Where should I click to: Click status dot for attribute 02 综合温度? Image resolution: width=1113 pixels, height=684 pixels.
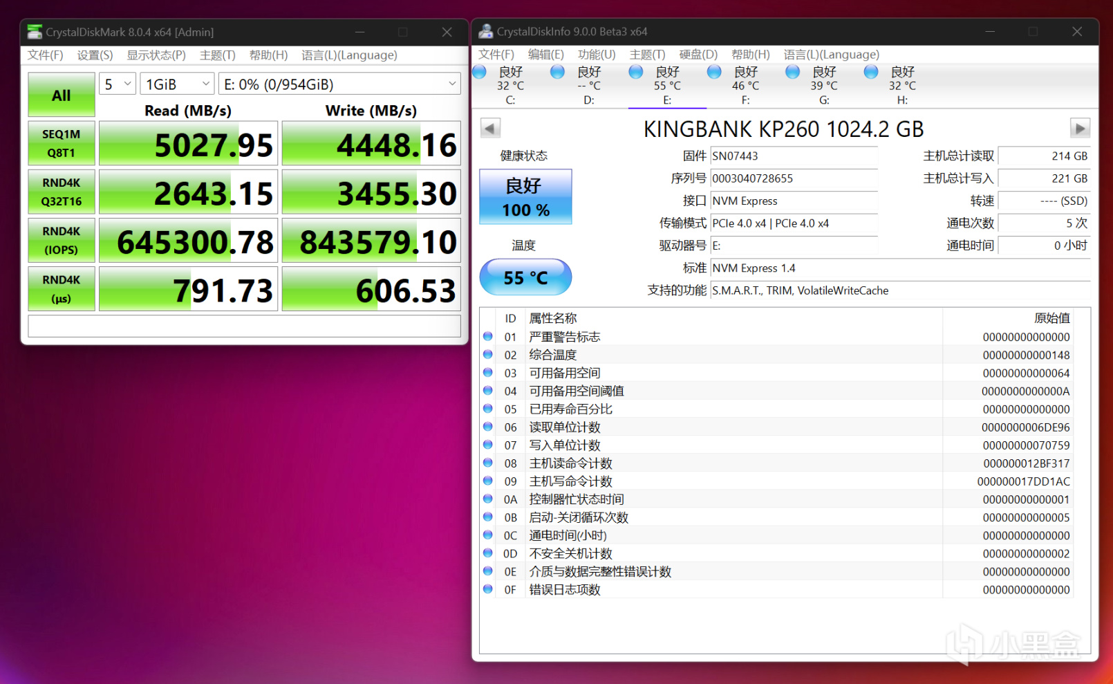(488, 354)
